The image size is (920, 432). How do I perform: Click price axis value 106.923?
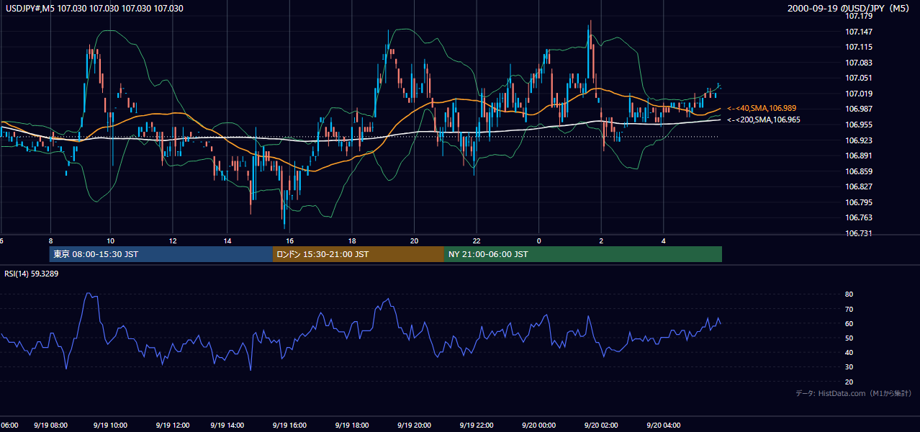pyautogui.click(x=860, y=140)
